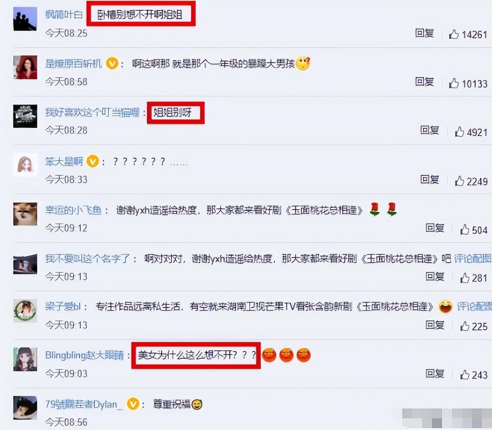
Task: Click 回复 on the 今天08:58 comment
Action: point(425,82)
